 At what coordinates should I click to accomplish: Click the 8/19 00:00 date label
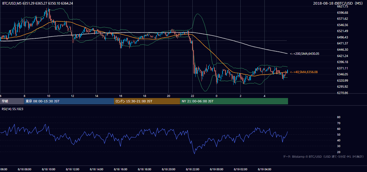217,169
